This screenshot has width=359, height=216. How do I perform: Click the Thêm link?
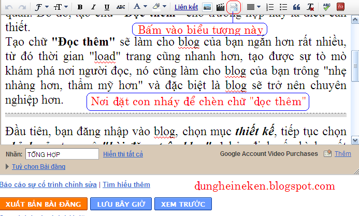343,153
